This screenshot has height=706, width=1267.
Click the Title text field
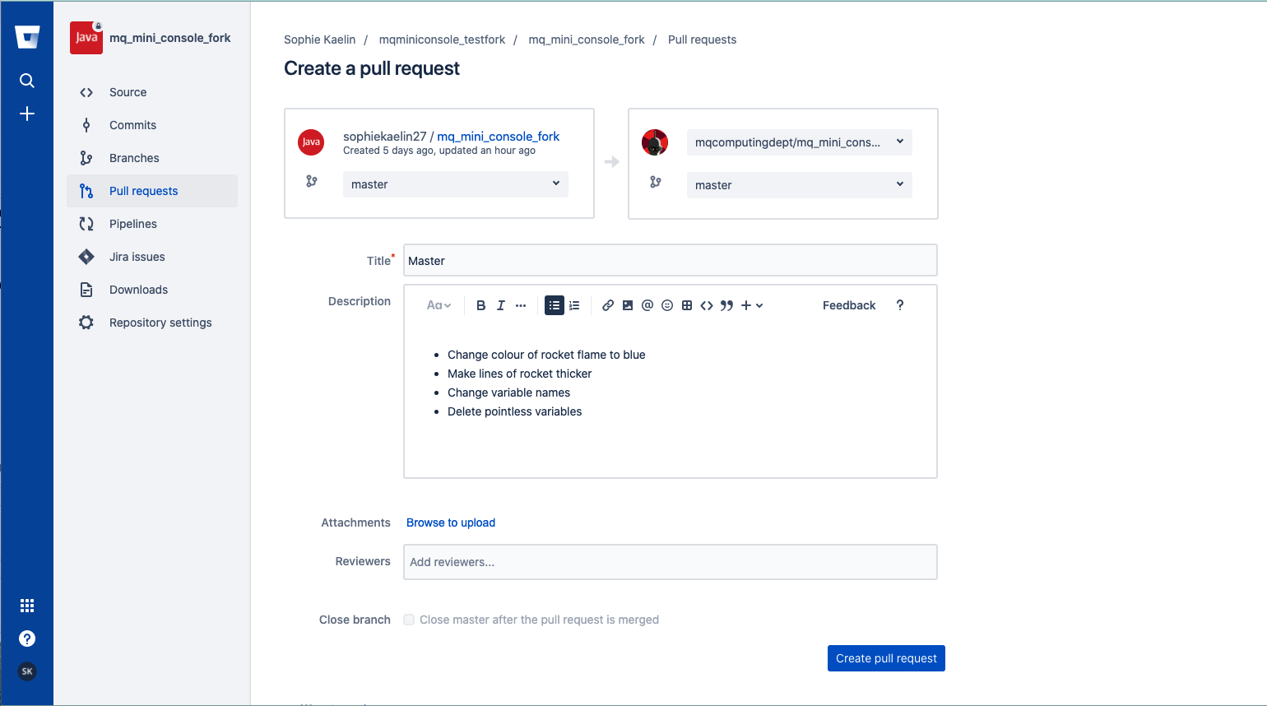[x=670, y=261]
